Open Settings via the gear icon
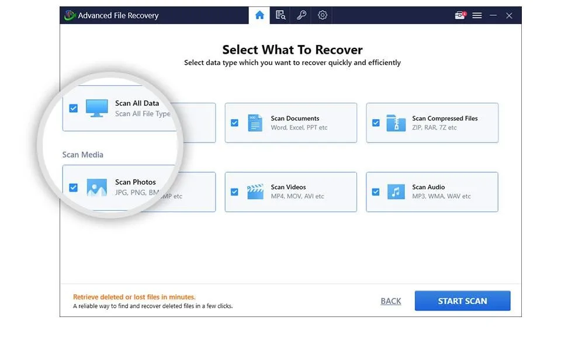 (x=322, y=15)
